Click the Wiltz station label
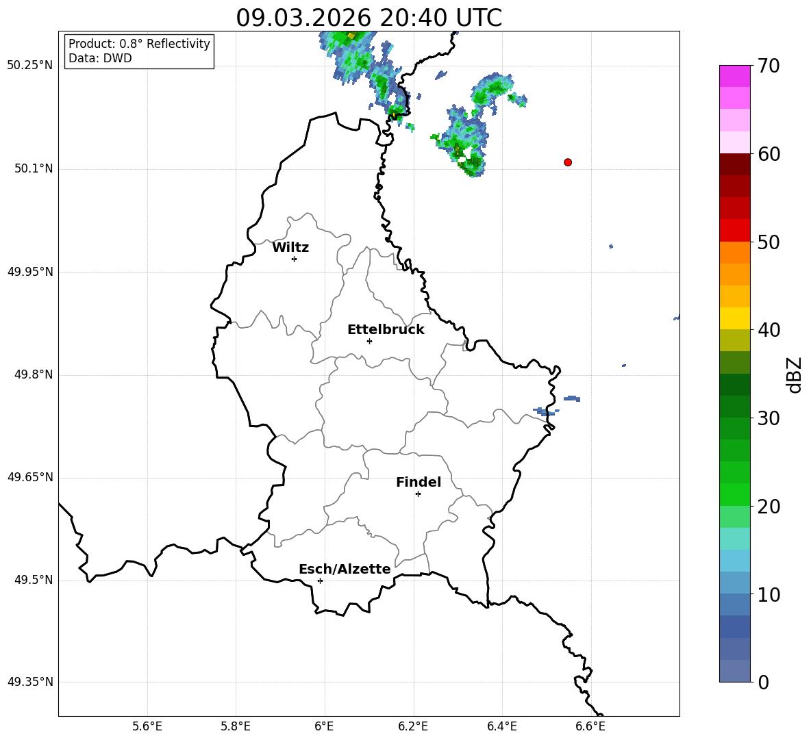Screen dimensions: 811x740 point(290,248)
